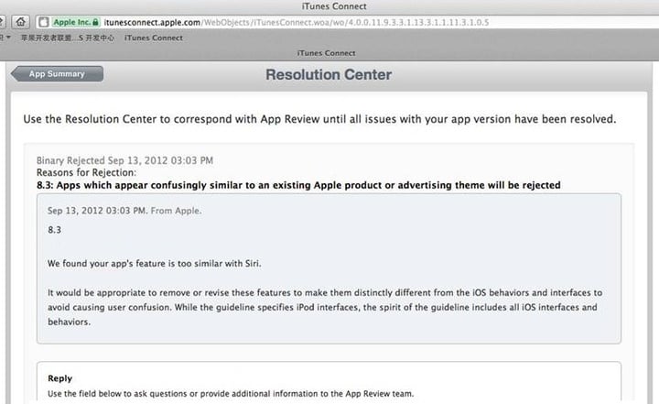Go back to App Summary
The height and width of the screenshot is (404, 659).
pos(57,73)
